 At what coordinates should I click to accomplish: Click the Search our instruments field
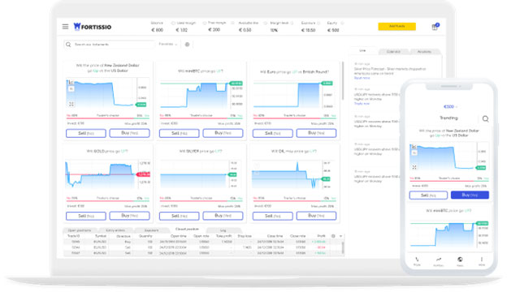coord(110,45)
